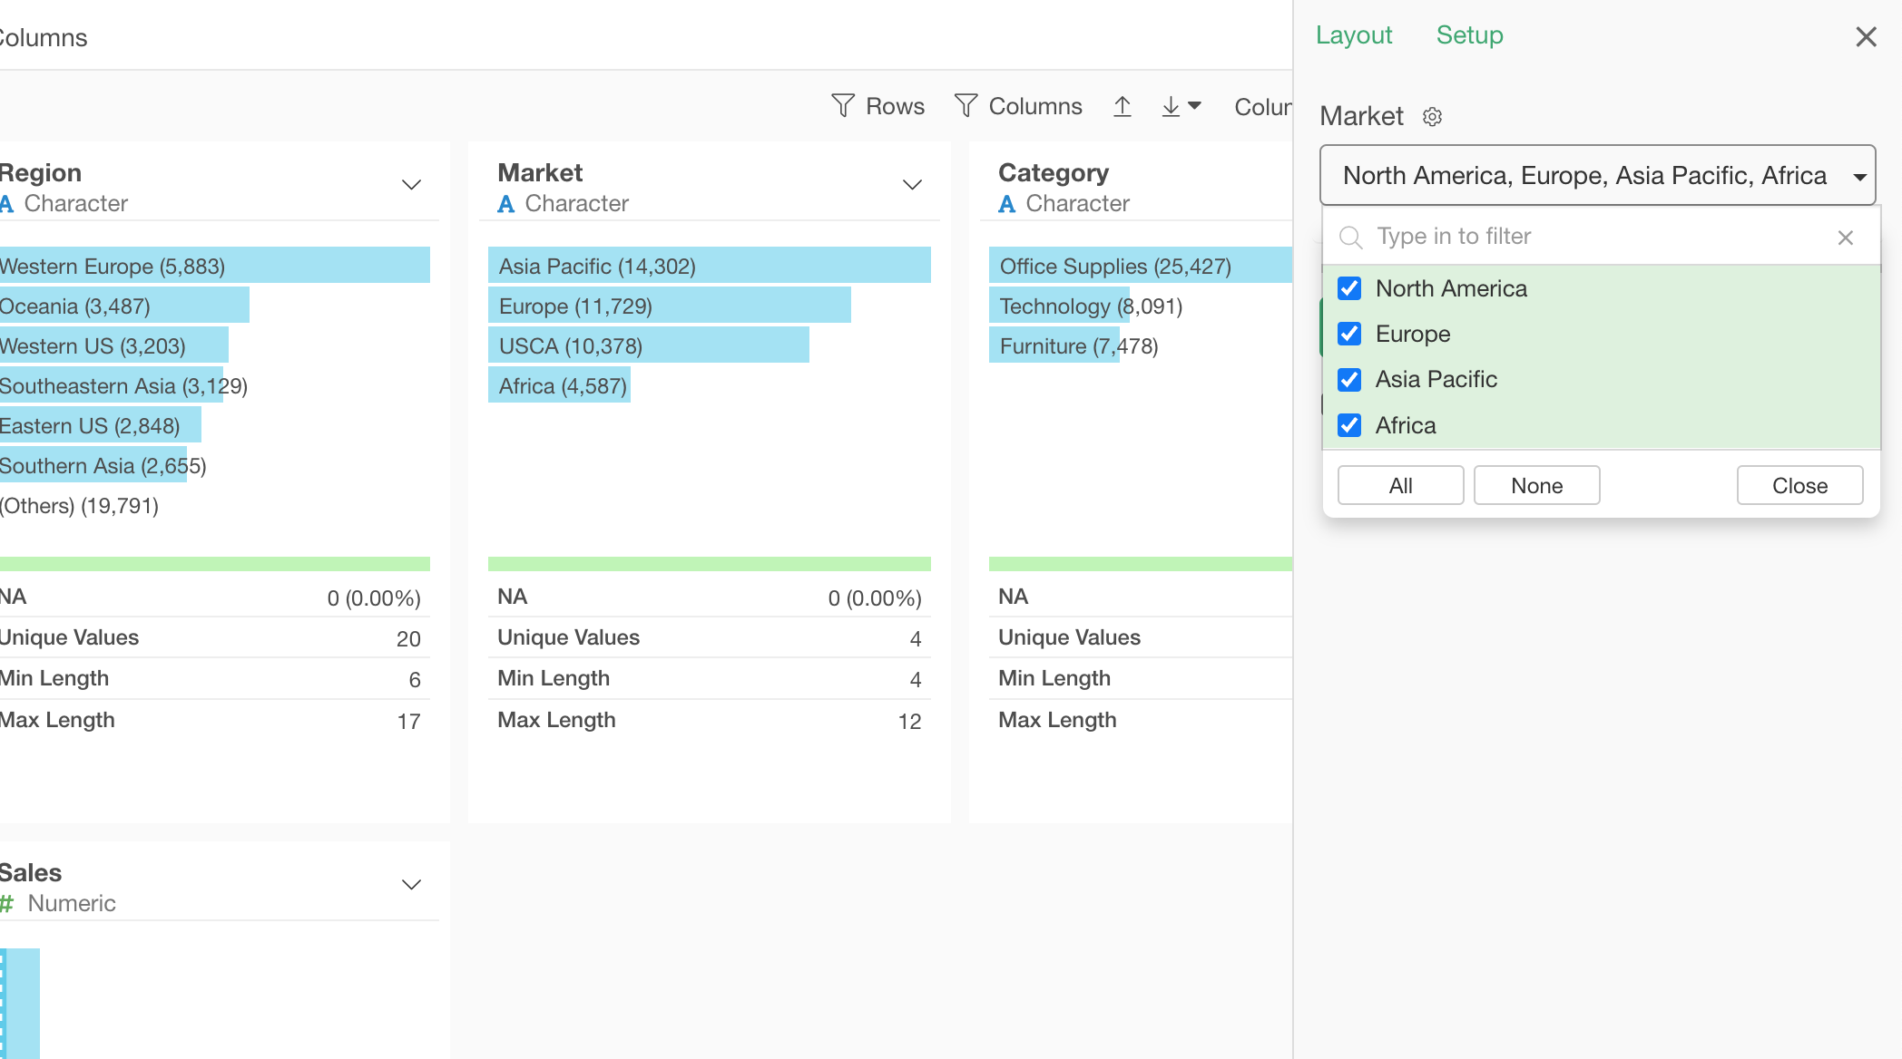Screen dimensions: 1902x1059
Task: Click the download arrow icon
Action: [x=1172, y=106]
